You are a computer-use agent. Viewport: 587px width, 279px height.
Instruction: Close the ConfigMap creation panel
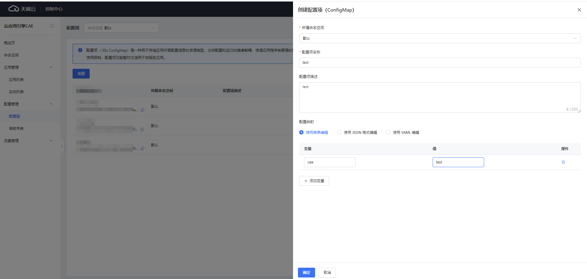579,10
